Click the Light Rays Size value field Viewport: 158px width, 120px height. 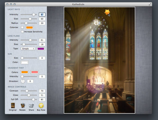point(42,19)
